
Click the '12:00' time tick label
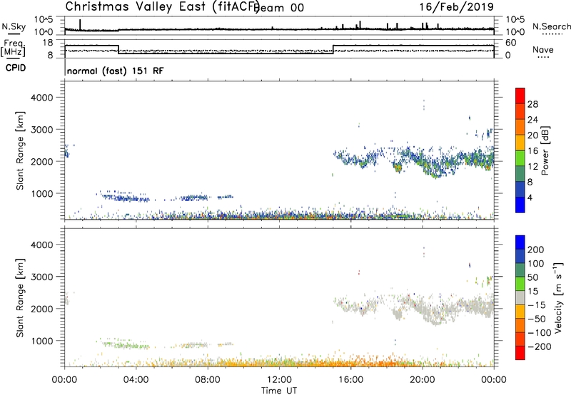tap(279, 380)
